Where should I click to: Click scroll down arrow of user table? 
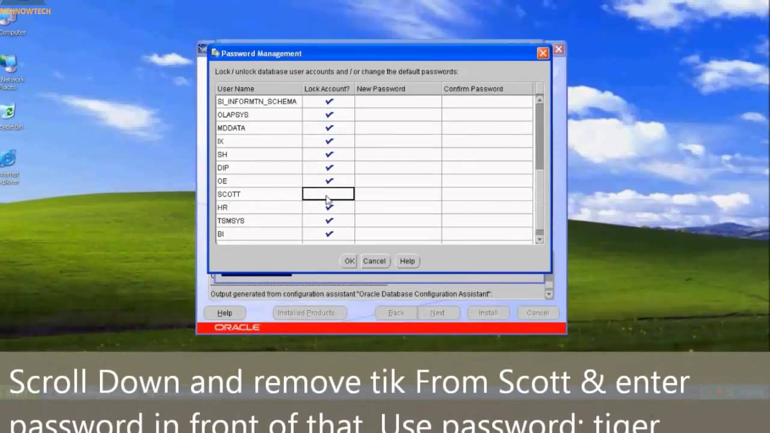(539, 239)
